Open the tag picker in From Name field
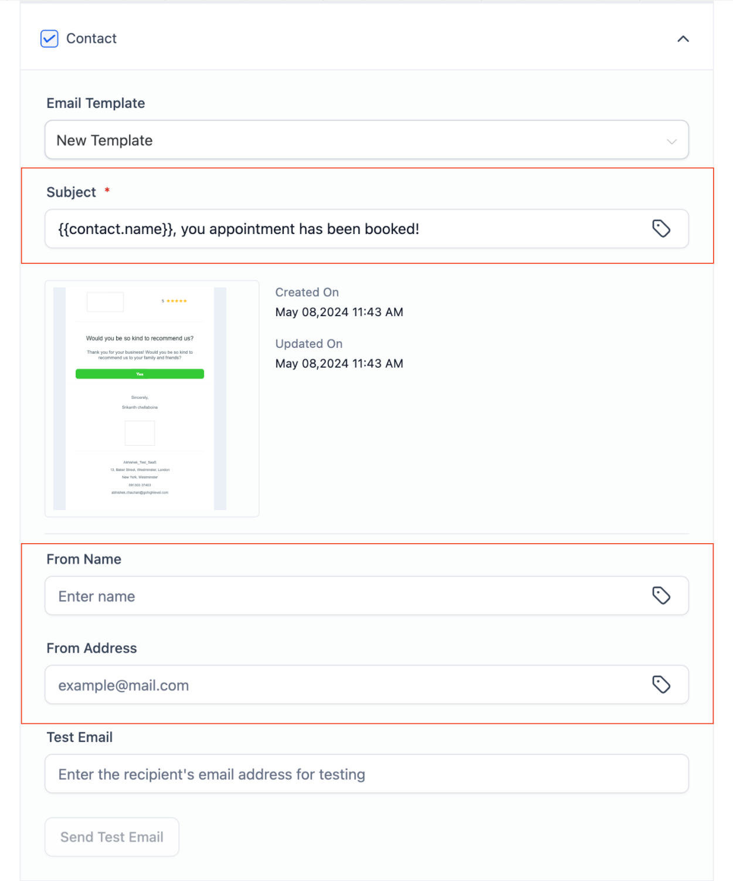 click(661, 596)
